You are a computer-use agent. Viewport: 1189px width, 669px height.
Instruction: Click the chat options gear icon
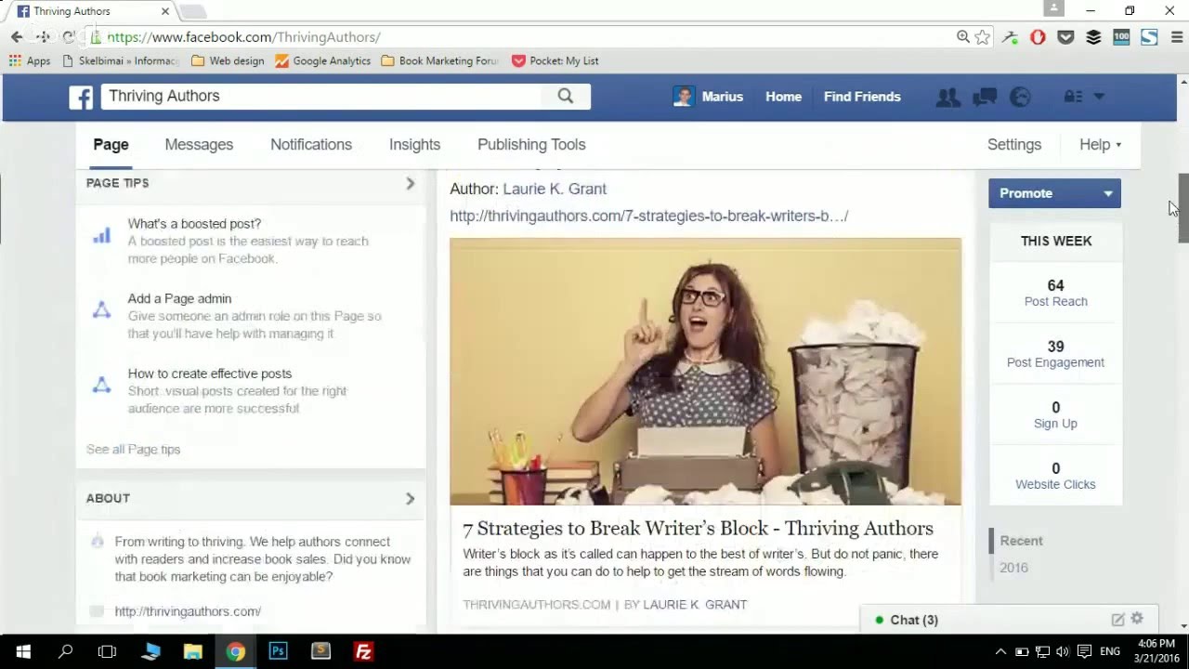pyautogui.click(x=1137, y=619)
